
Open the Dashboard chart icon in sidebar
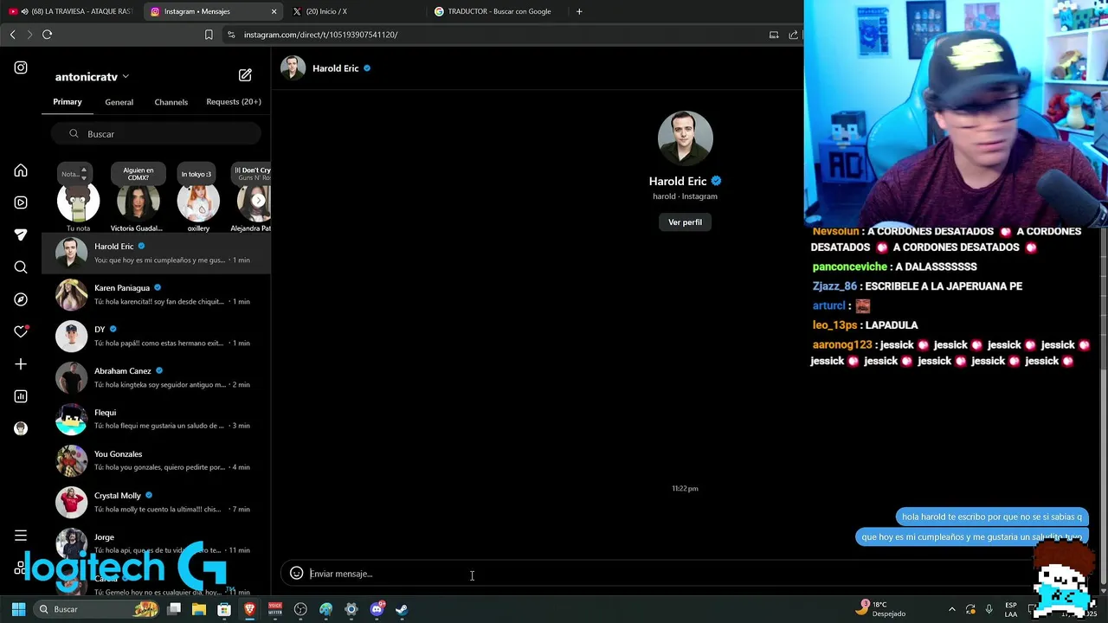pos(21,396)
